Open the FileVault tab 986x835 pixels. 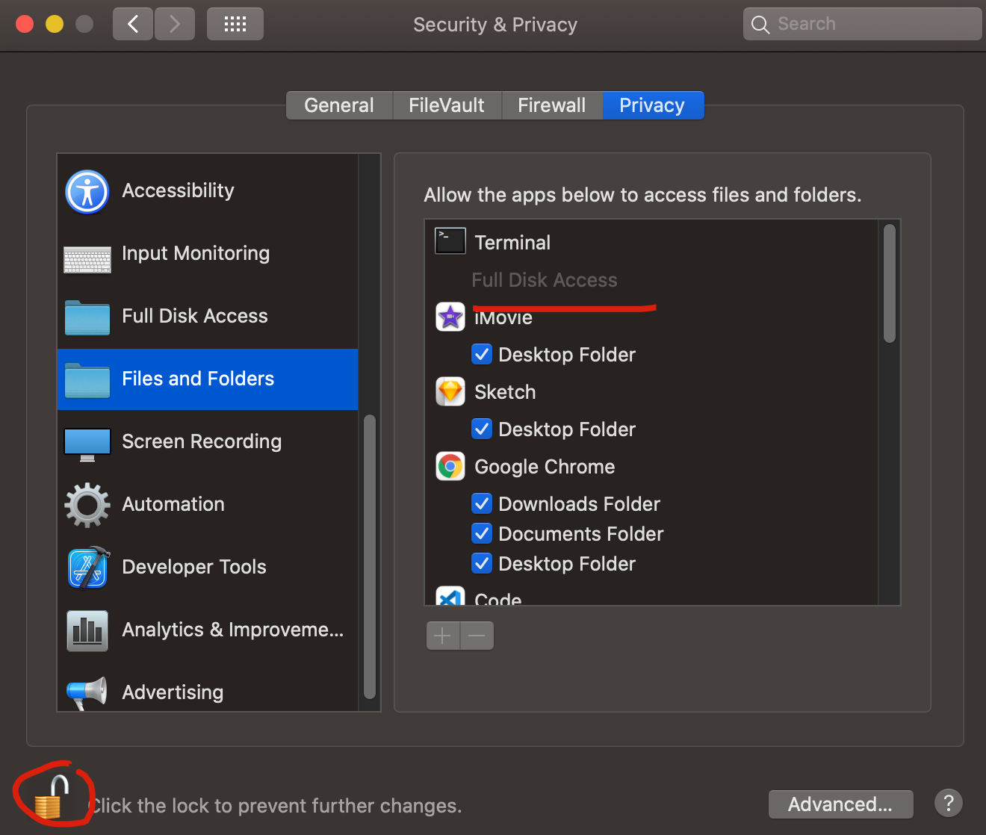tap(447, 105)
